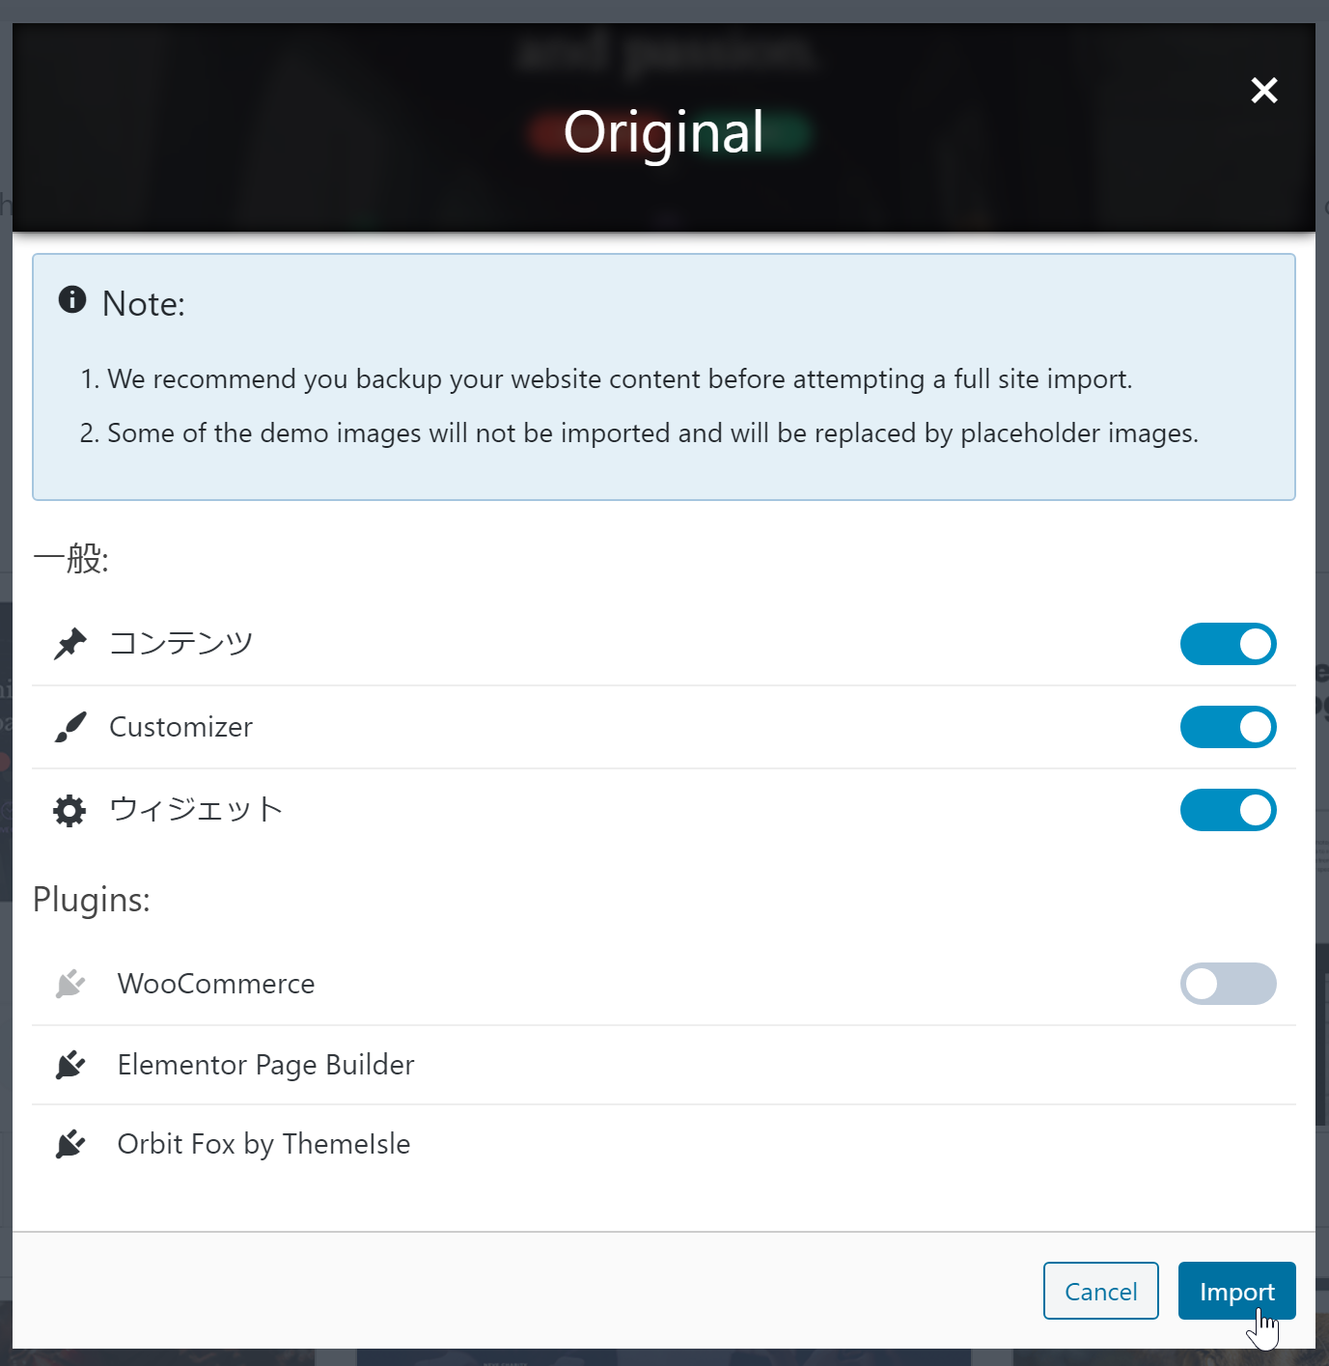Click the Customizer label text
Image resolution: width=1329 pixels, height=1366 pixels.
pyautogui.click(x=180, y=727)
